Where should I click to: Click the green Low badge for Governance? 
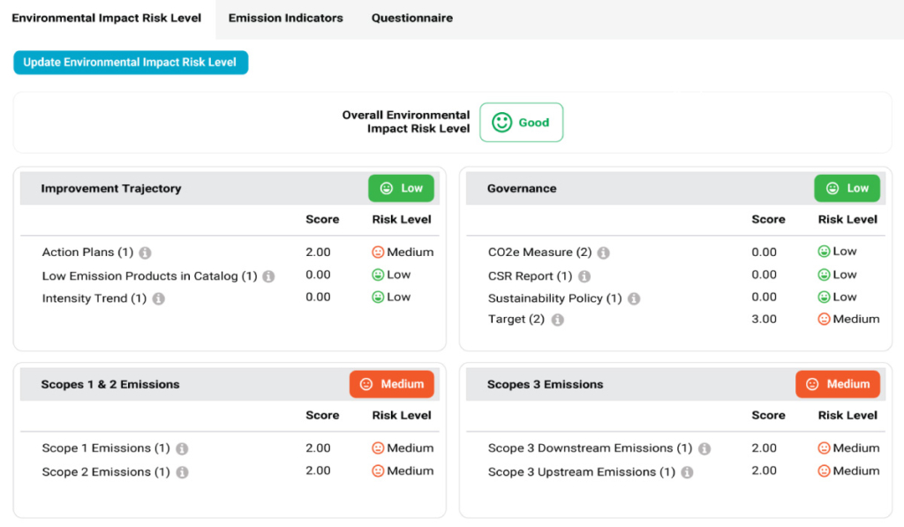pos(847,188)
